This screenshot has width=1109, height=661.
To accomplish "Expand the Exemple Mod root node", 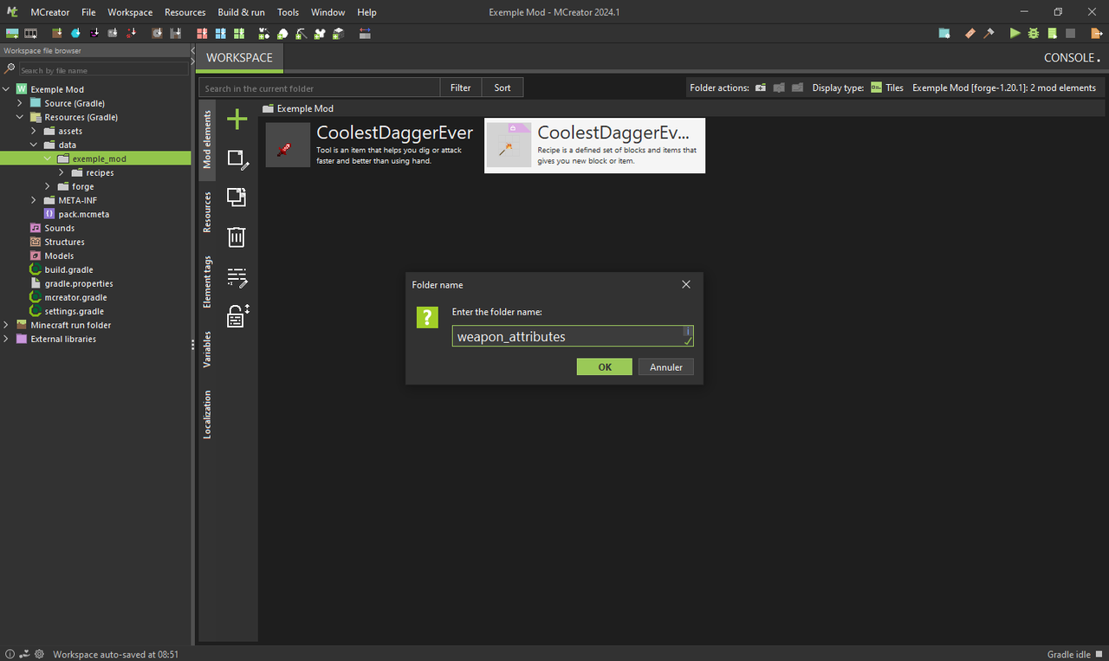I will (x=6, y=89).
